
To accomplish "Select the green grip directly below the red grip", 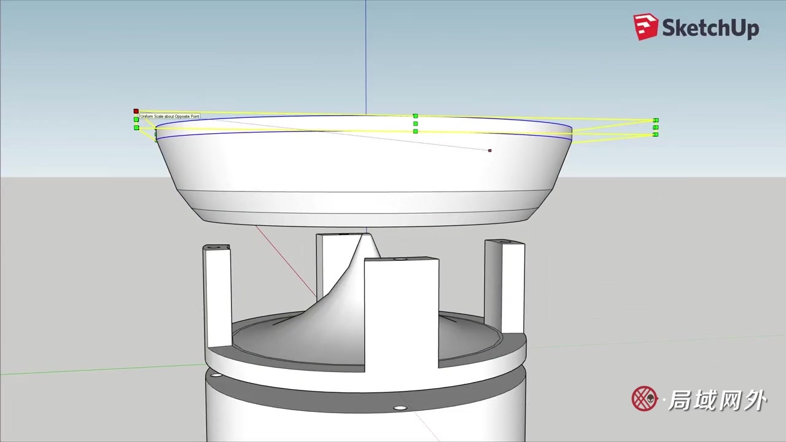I will pyautogui.click(x=136, y=120).
